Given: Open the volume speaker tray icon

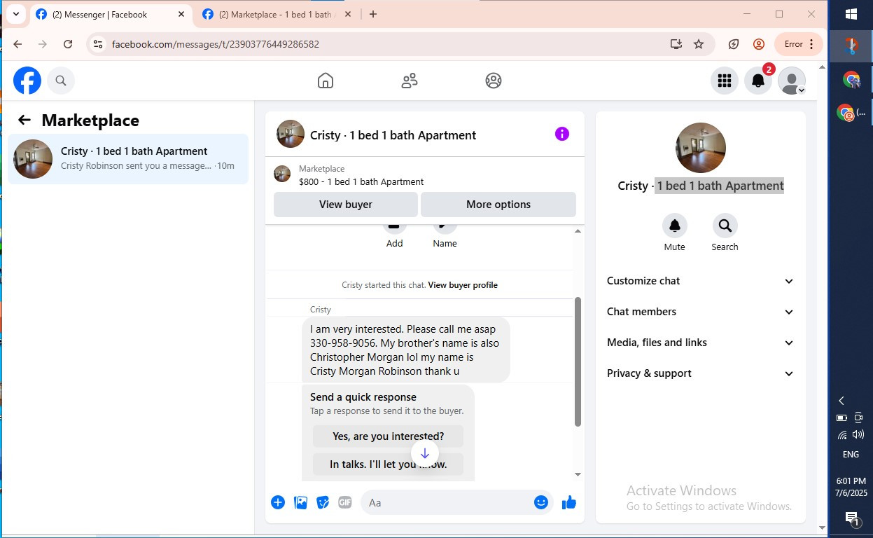Looking at the screenshot, I should pyautogui.click(x=858, y=435).
